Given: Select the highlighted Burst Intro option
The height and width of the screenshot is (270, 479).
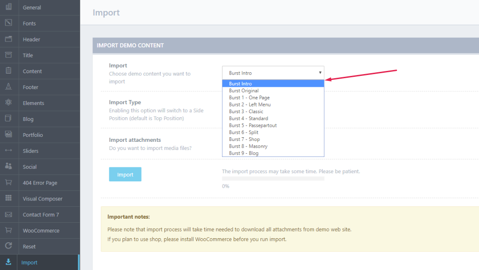Looking at the screenshot, I should (x=240, y=84).
